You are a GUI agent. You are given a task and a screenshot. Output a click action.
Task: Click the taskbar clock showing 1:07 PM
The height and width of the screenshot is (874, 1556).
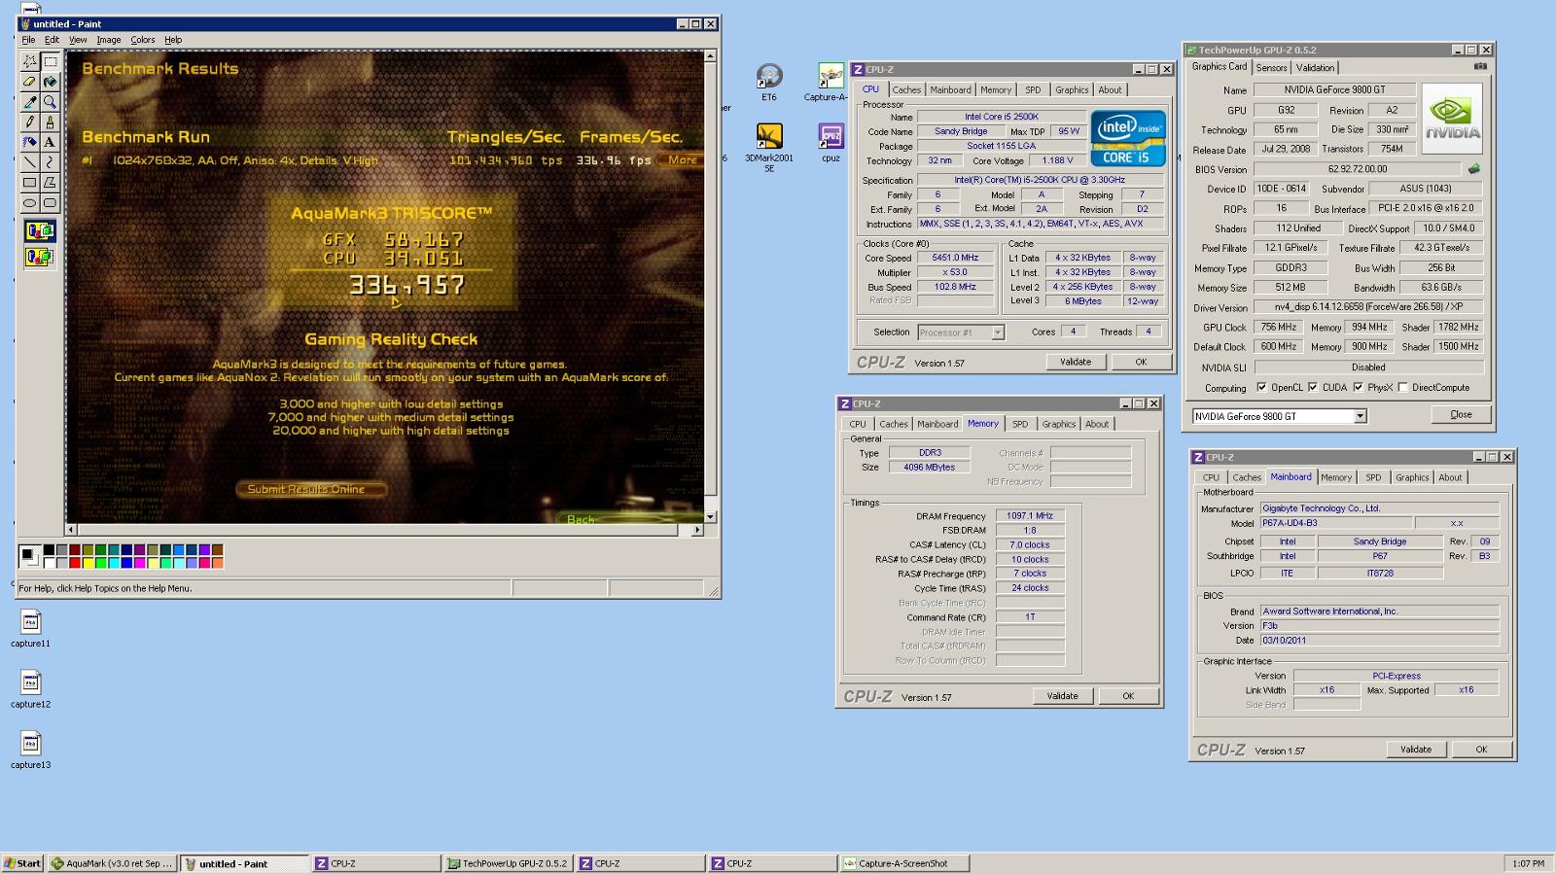tap(1529, 863)
